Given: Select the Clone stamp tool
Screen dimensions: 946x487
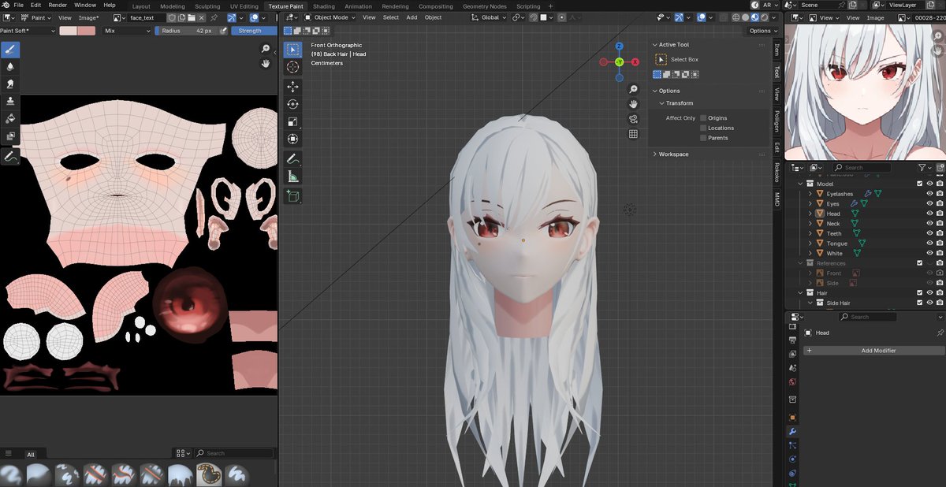Looking at the screenshot, I should [10, 102].
